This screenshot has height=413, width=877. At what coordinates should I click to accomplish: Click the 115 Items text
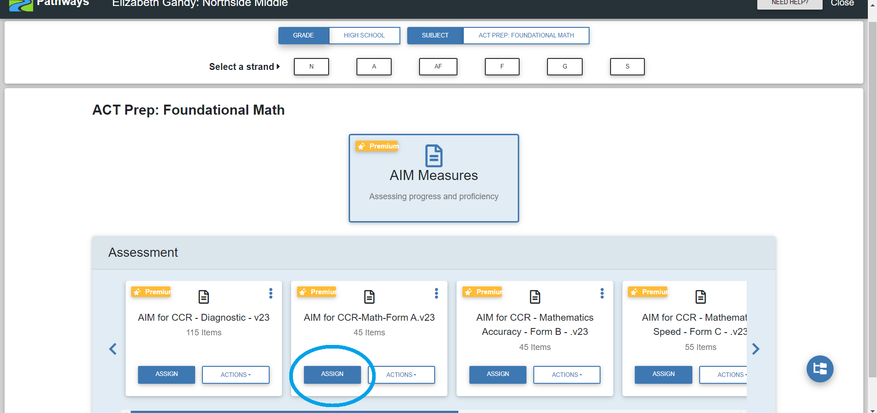tap(204, 333)
